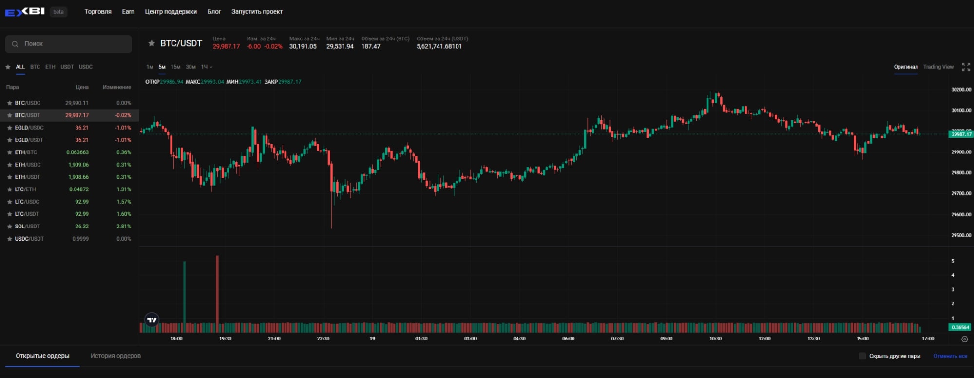Filter pairs list by USDT
This screenshot has height=378, width=974.
point(67,67)
